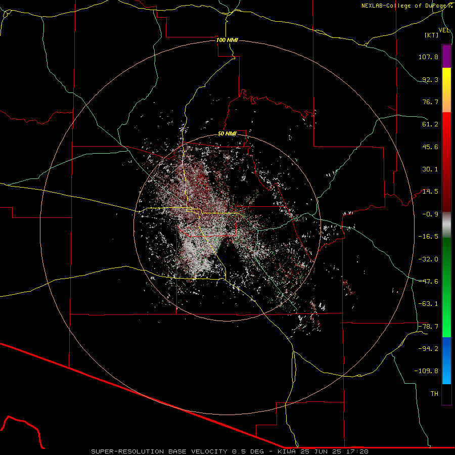Click the -94.2 legend value

(428, 349)
